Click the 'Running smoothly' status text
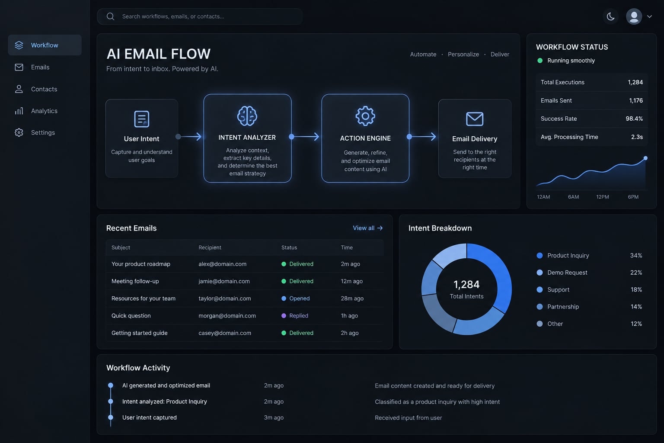The width and height of the screenshot is (664, 443). 571,61
